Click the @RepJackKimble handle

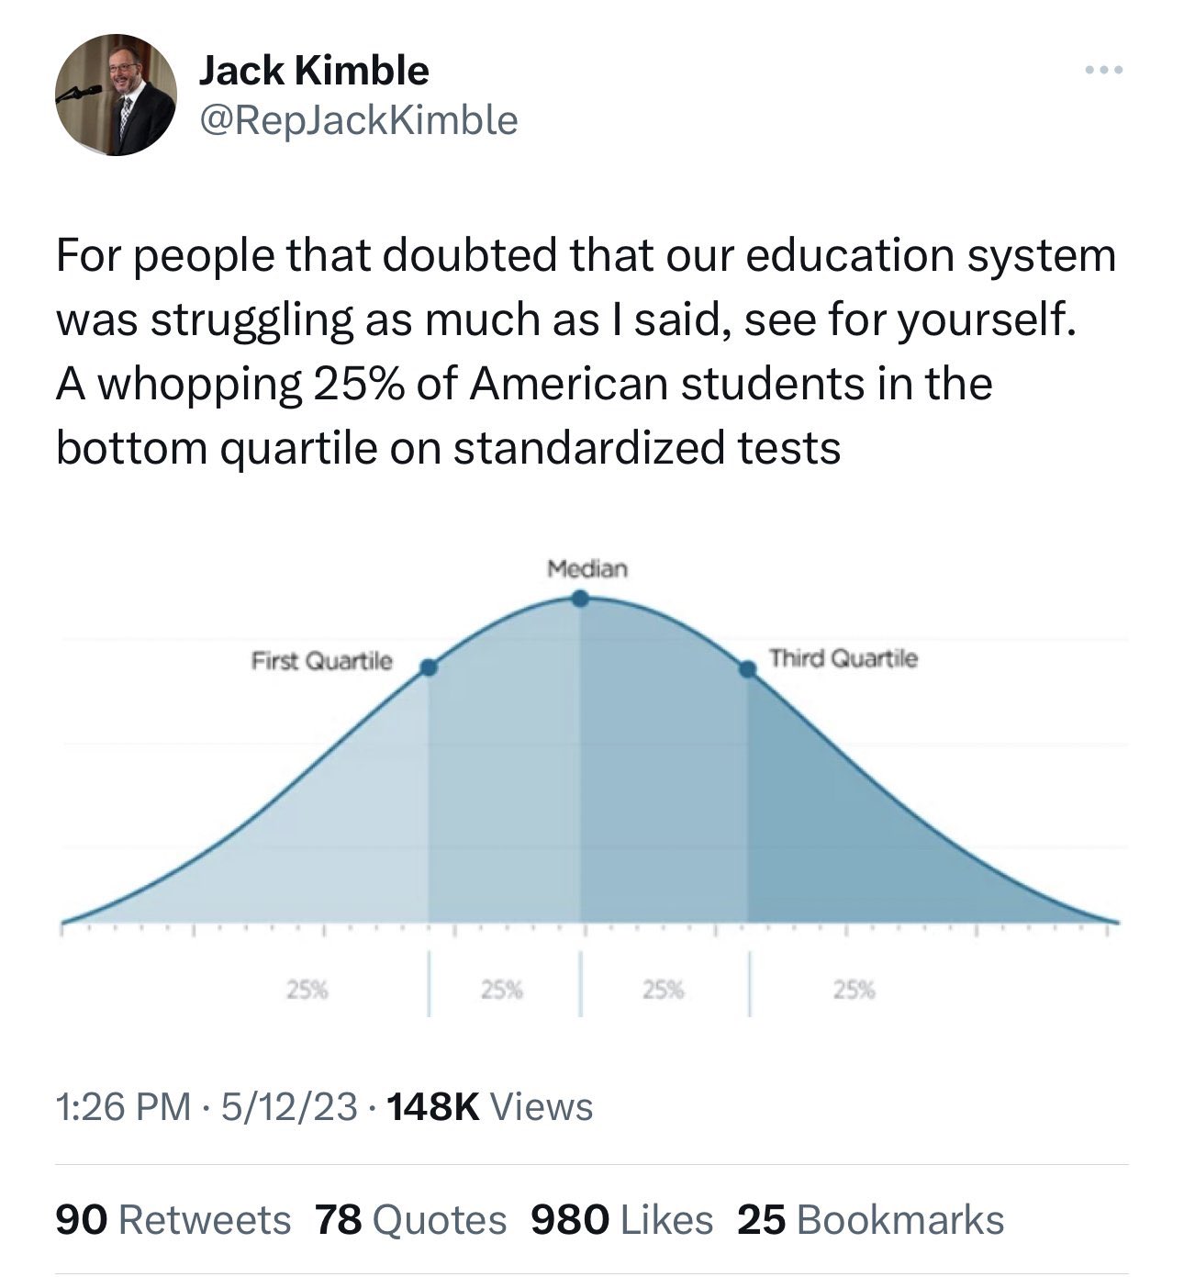(x=358, y=119)
